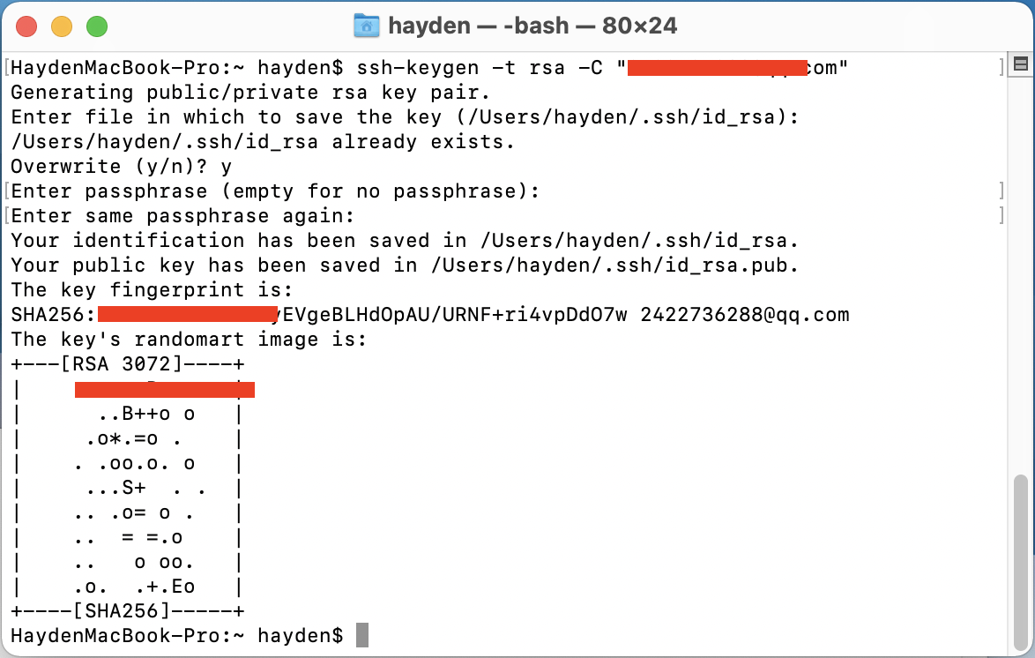Minimize the window using the yellow button
1035x658 pixels.
tap(62, 26)
